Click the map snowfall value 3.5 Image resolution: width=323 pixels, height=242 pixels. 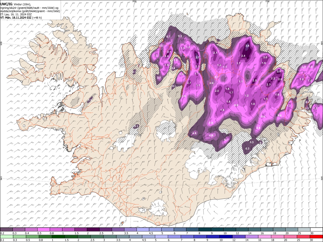pos(197,58)
